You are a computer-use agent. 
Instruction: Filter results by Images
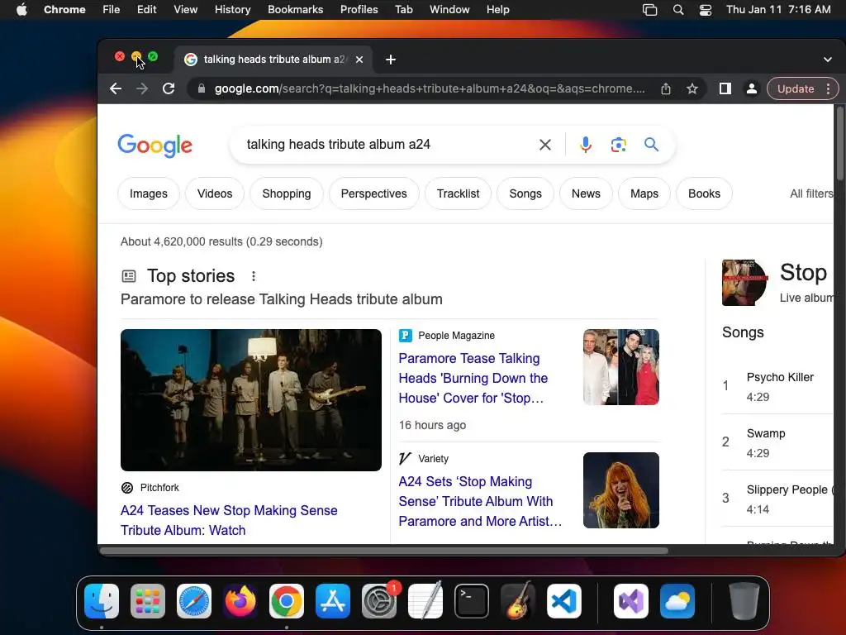coord(149,193)
